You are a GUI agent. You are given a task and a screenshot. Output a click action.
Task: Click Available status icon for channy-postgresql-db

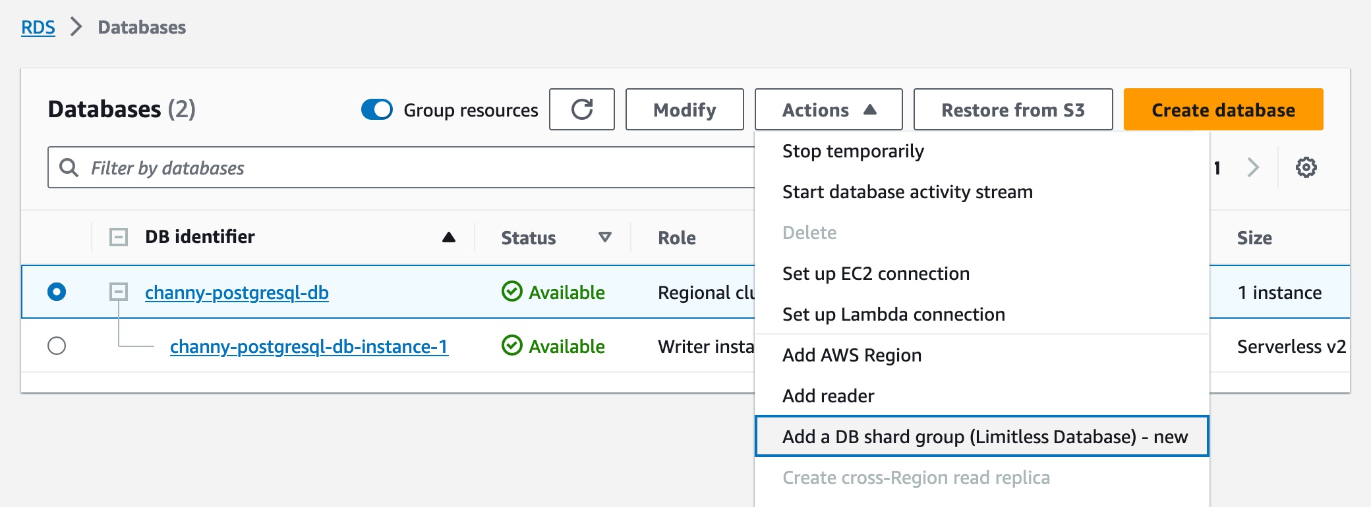tap(511, 291)
